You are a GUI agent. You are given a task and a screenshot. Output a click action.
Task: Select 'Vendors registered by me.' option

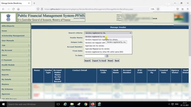point(108,37)
